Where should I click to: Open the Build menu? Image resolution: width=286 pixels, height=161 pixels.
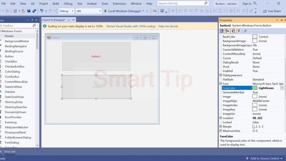coord(55,4)
